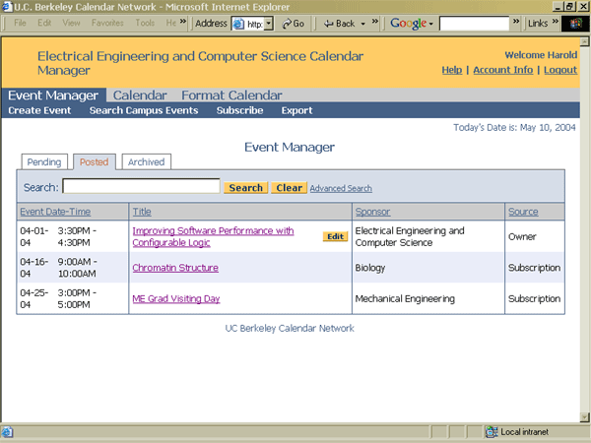Open the Help link in header
The height and width of the screenshot is (443, 591).
click(452, 70)
